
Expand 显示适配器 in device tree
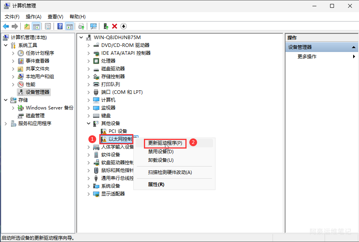tap(89, 194)
